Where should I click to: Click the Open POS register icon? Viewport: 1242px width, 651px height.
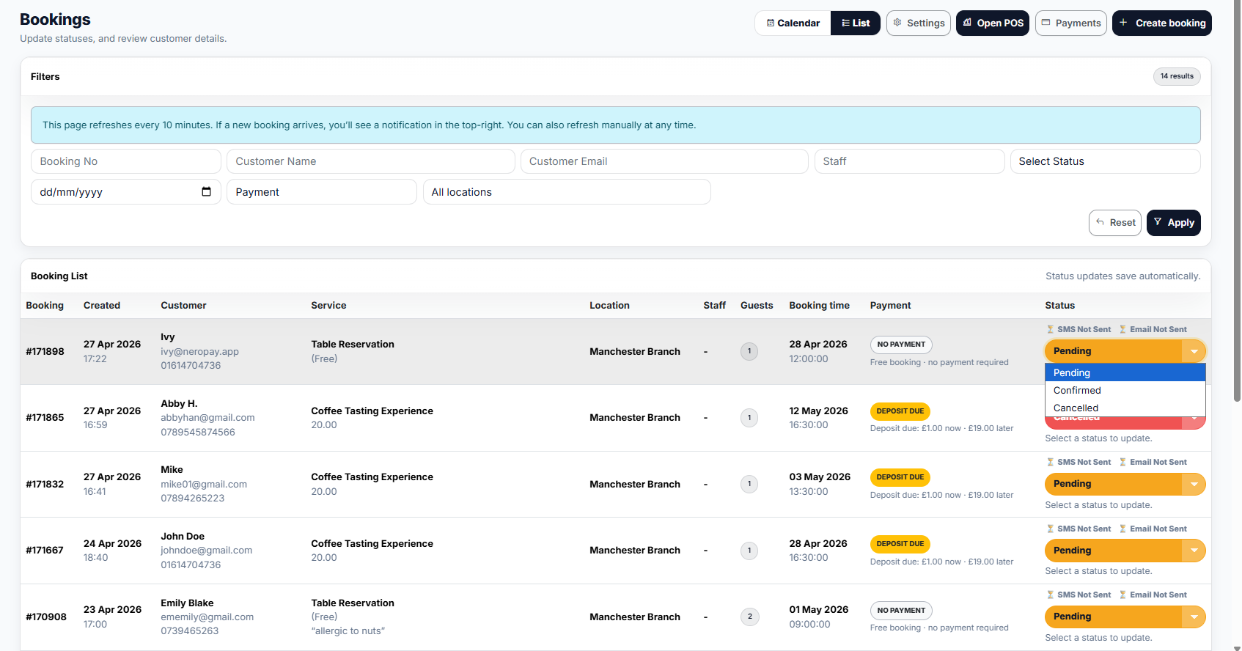[x=968, y=23]
